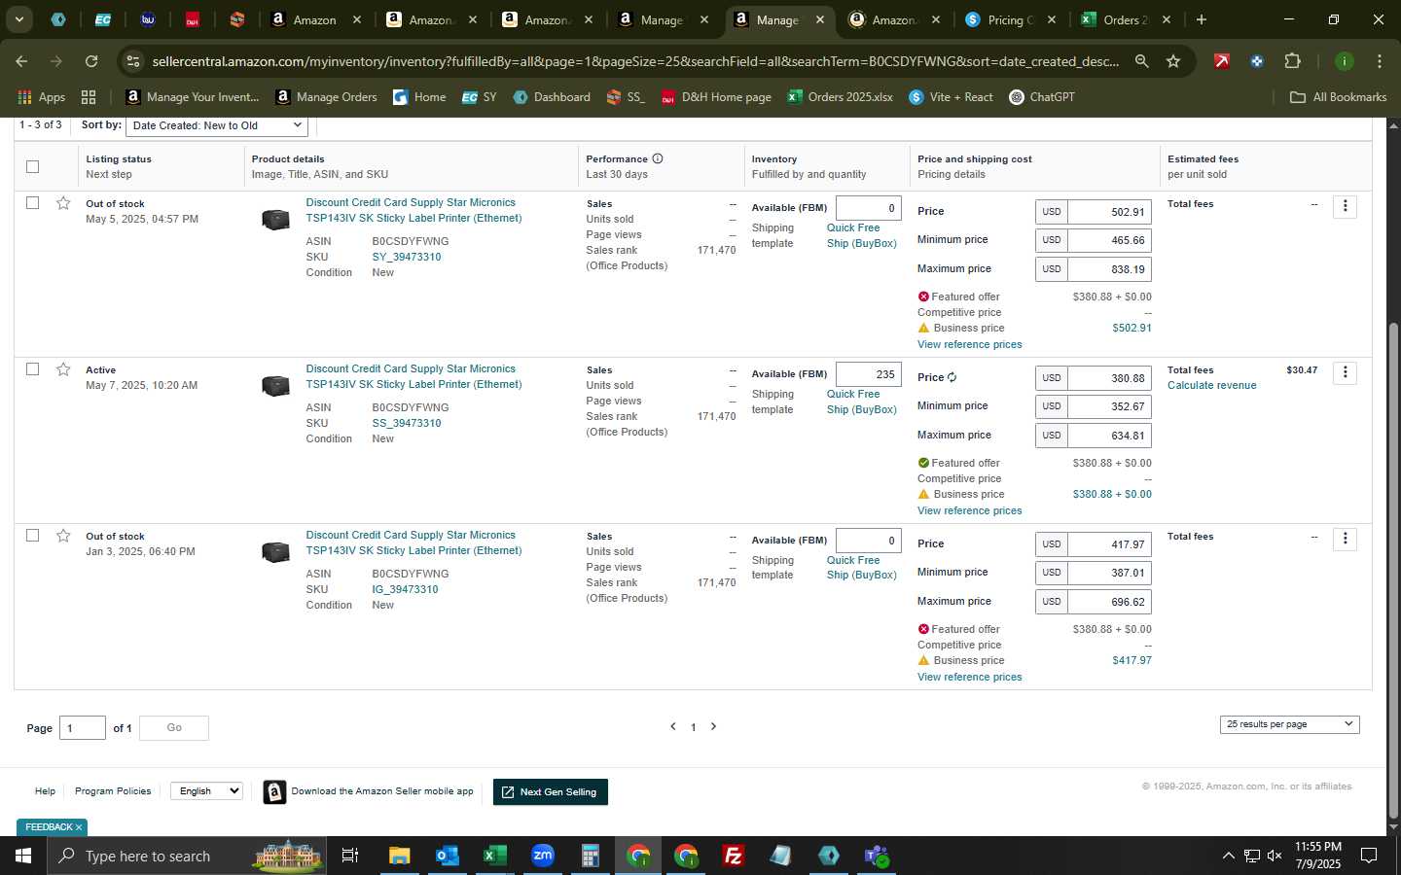Open View reference prices for SY_39473310

[x=969, y=345]
